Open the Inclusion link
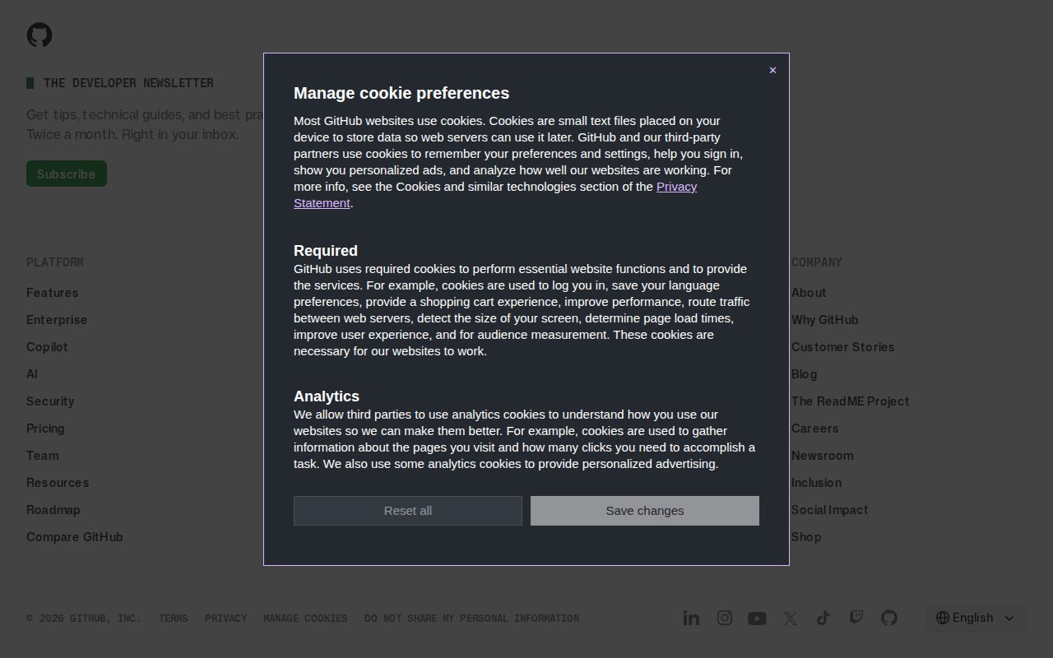The height and width of the screenshot is (658, 1053). click(x=816, y=483)
